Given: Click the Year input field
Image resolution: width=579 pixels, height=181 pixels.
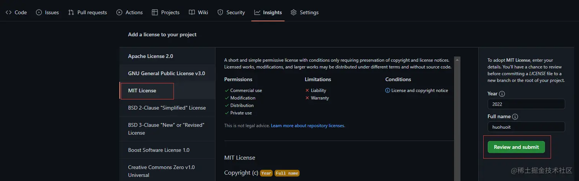Looking at the screenshot, I should coord(526,104).
